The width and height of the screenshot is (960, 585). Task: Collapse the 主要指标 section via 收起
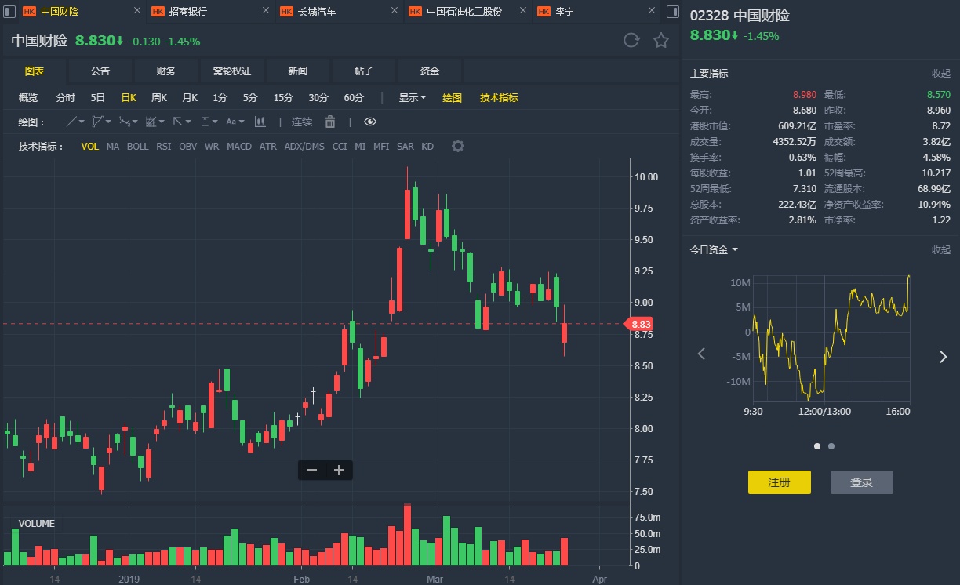940,74
